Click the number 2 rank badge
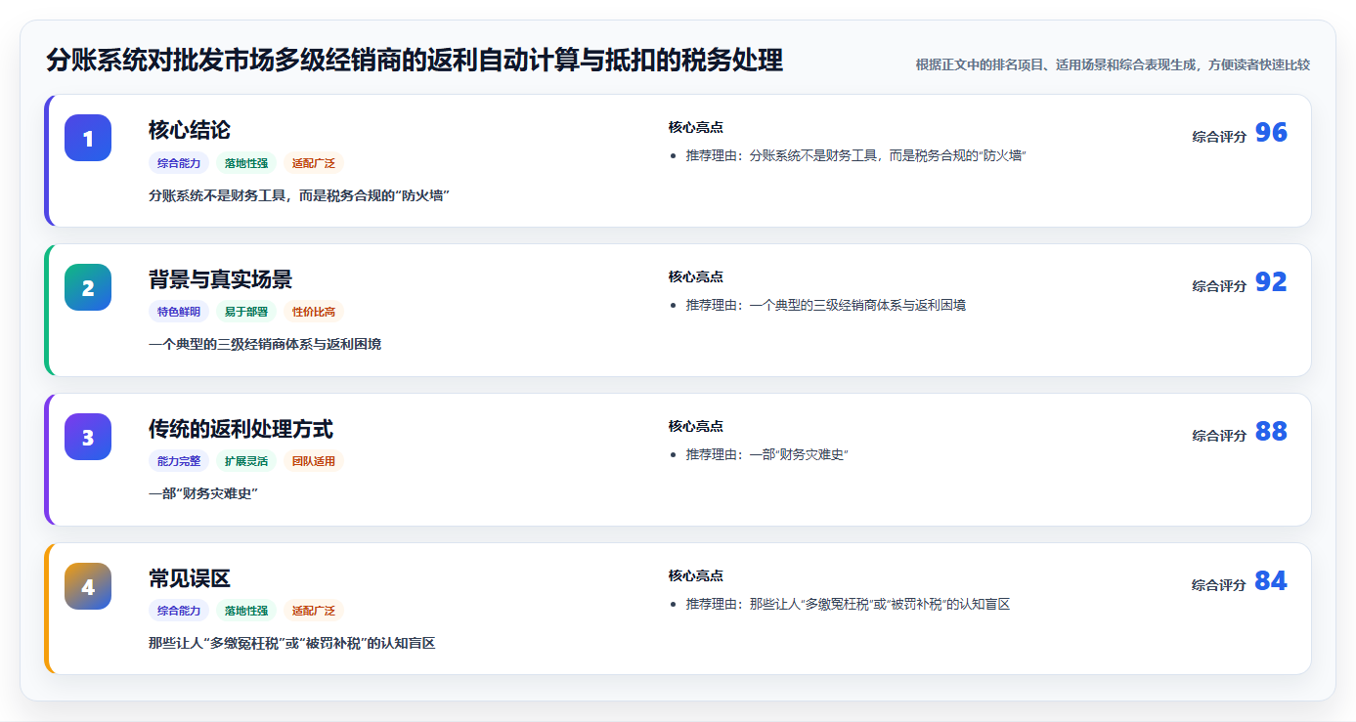1356x722 pixels. 88,287
